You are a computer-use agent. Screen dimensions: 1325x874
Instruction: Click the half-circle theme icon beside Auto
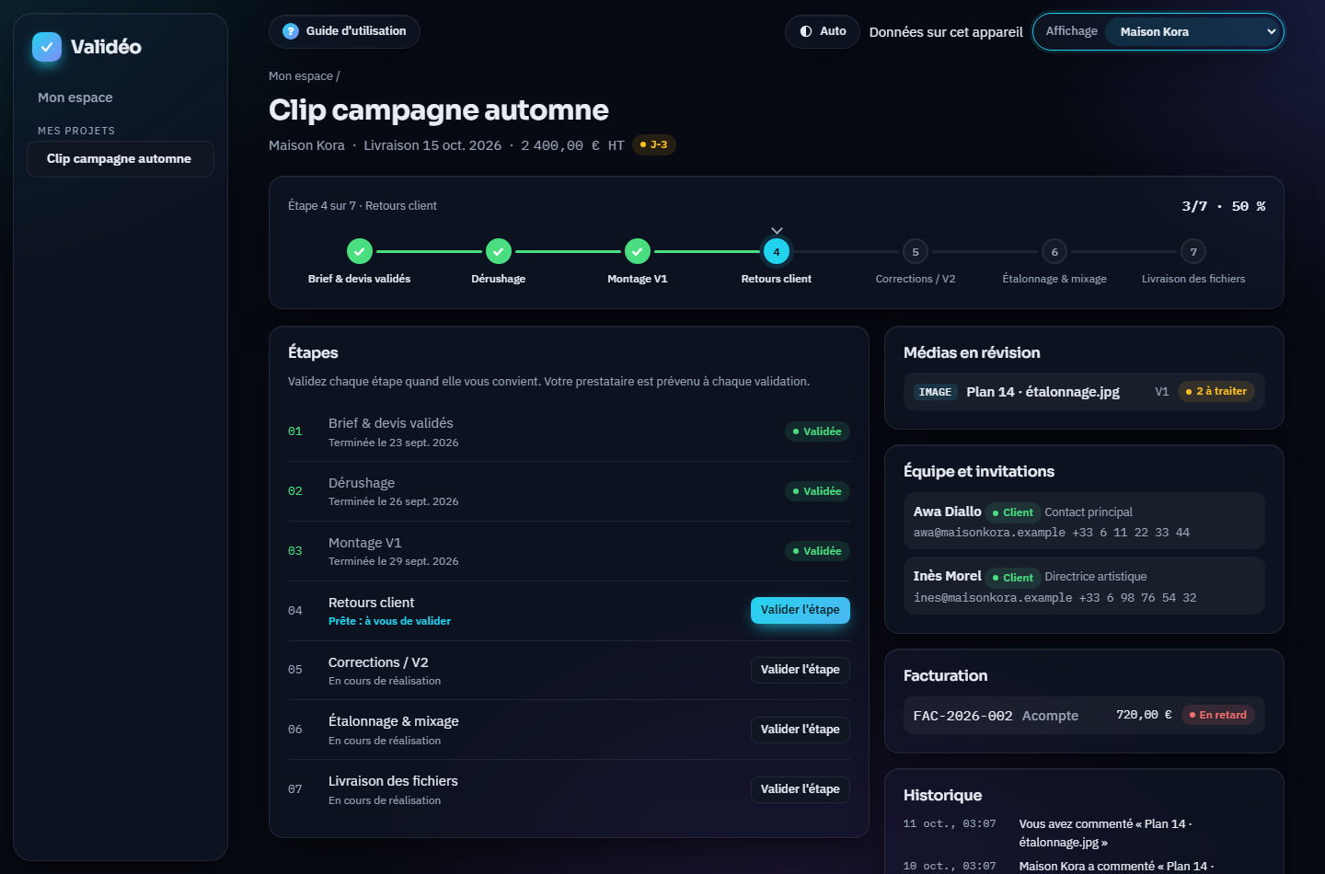(x=806, y=31)
